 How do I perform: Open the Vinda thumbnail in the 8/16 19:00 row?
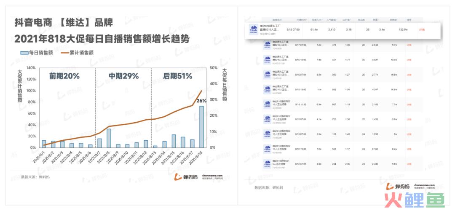(267, 60)
